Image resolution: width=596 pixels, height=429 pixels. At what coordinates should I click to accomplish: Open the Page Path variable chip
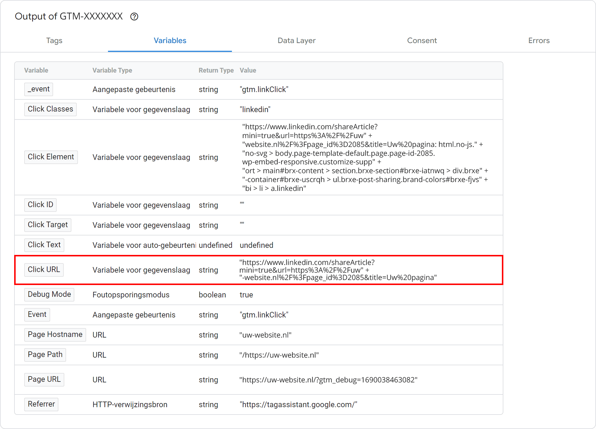pos(45,355)
